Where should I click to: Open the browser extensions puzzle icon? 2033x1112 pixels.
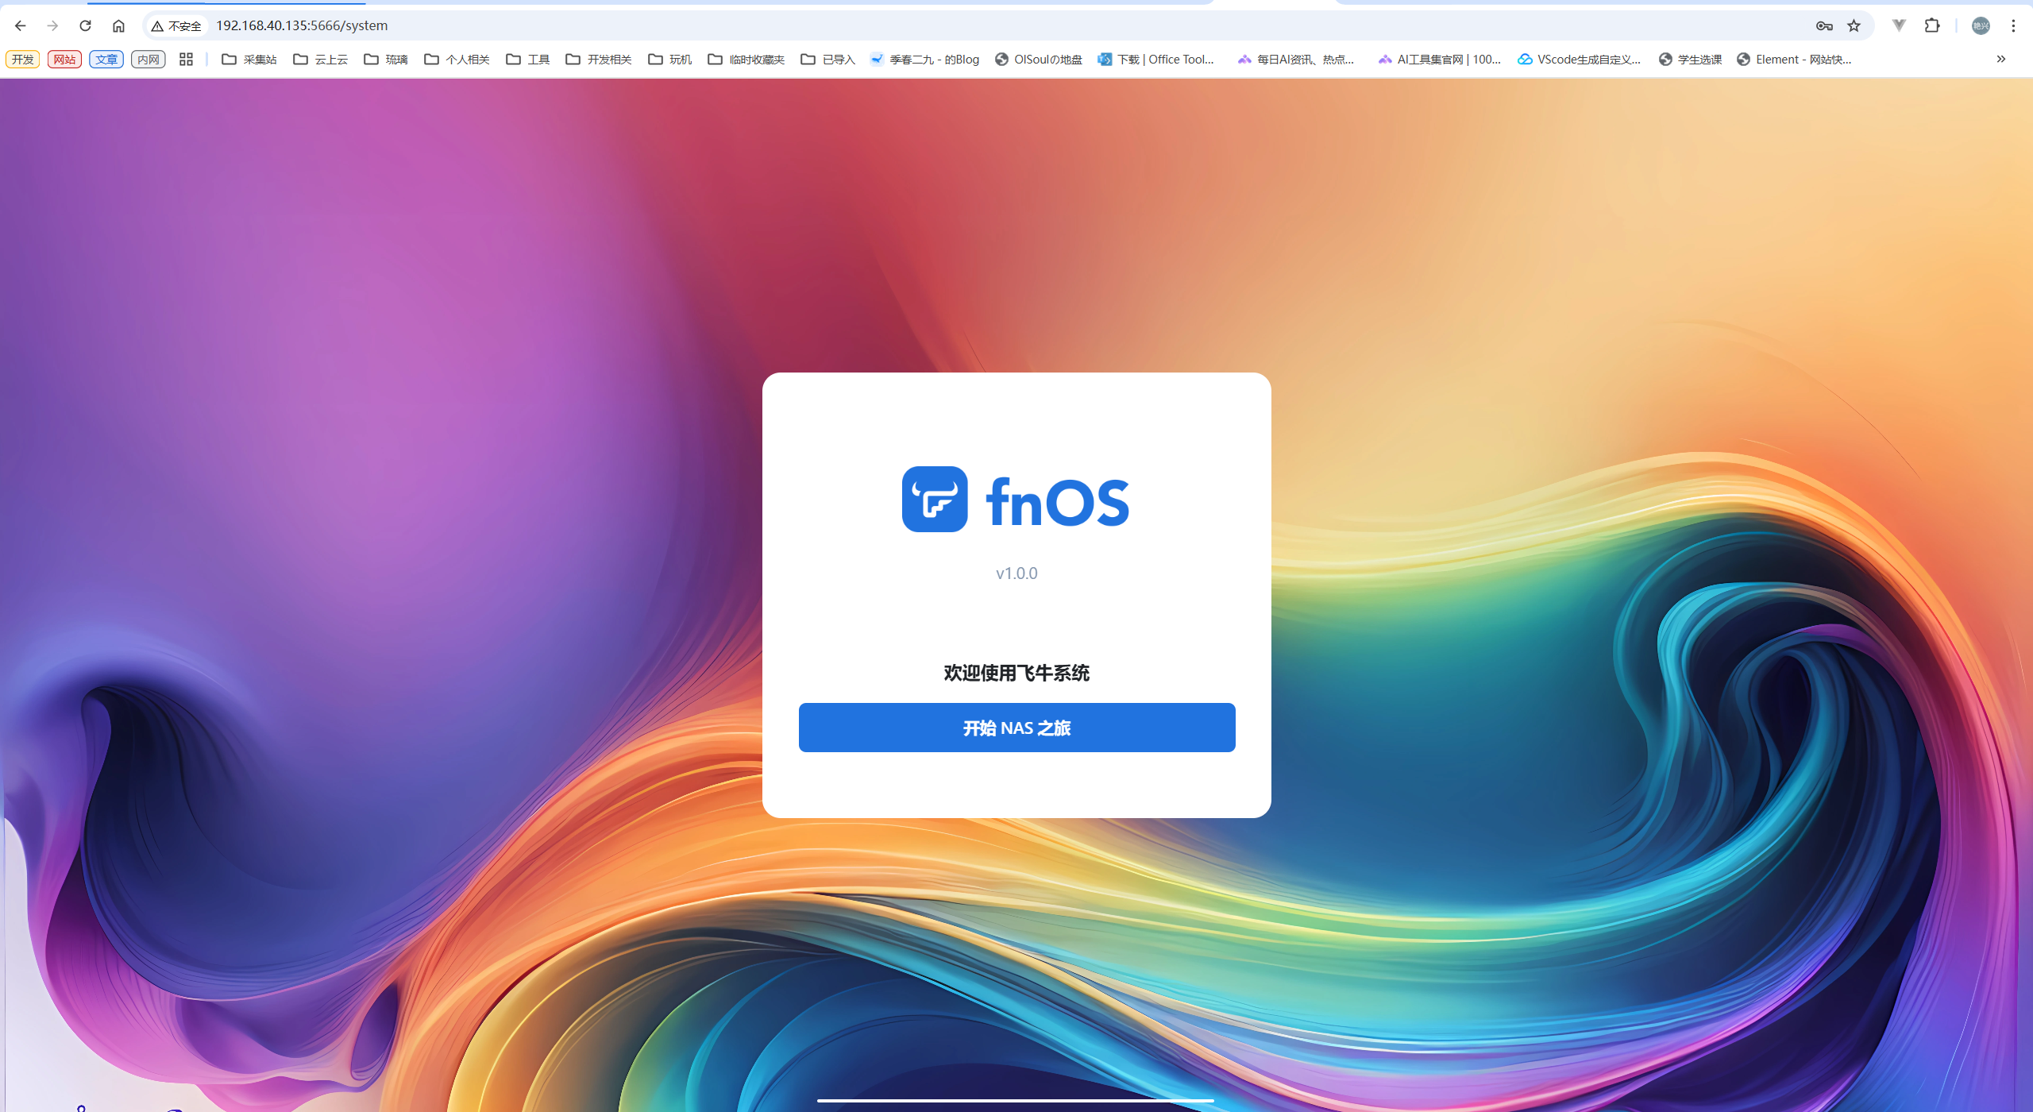point(1932,25)
